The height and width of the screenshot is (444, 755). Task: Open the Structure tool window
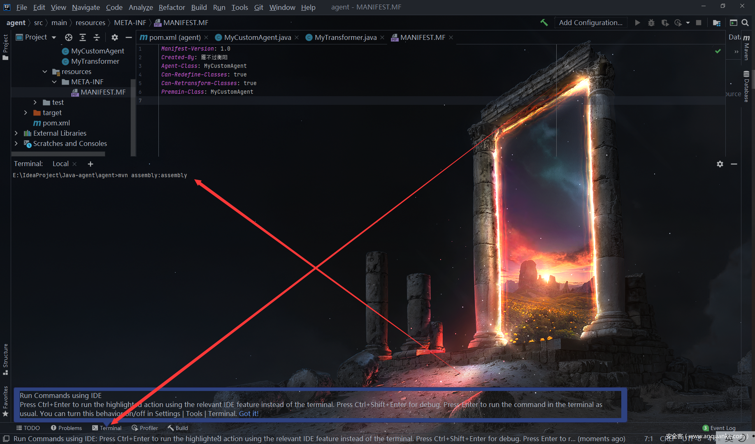pyautogui.click(x=5, y=359)
